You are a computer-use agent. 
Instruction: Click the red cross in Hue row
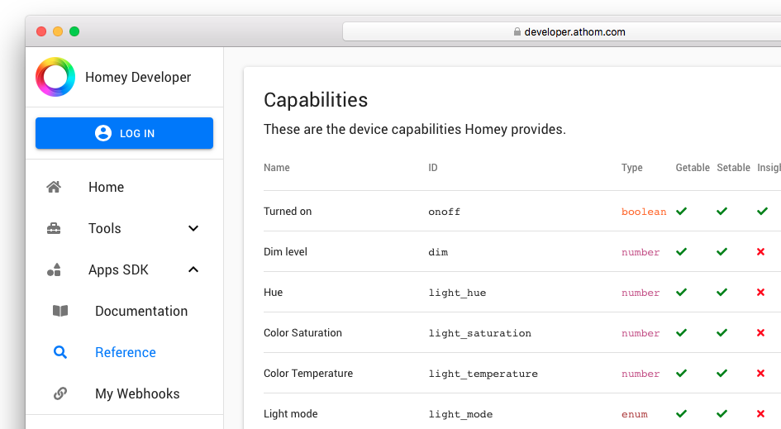(760, 293)
